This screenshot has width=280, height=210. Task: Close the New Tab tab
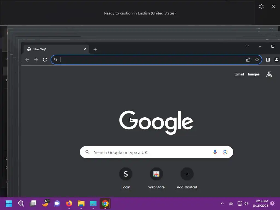[85, 49]
